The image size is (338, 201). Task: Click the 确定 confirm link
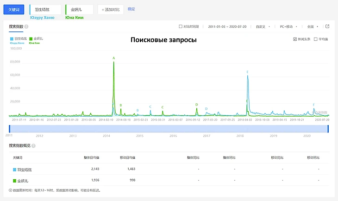131,9
